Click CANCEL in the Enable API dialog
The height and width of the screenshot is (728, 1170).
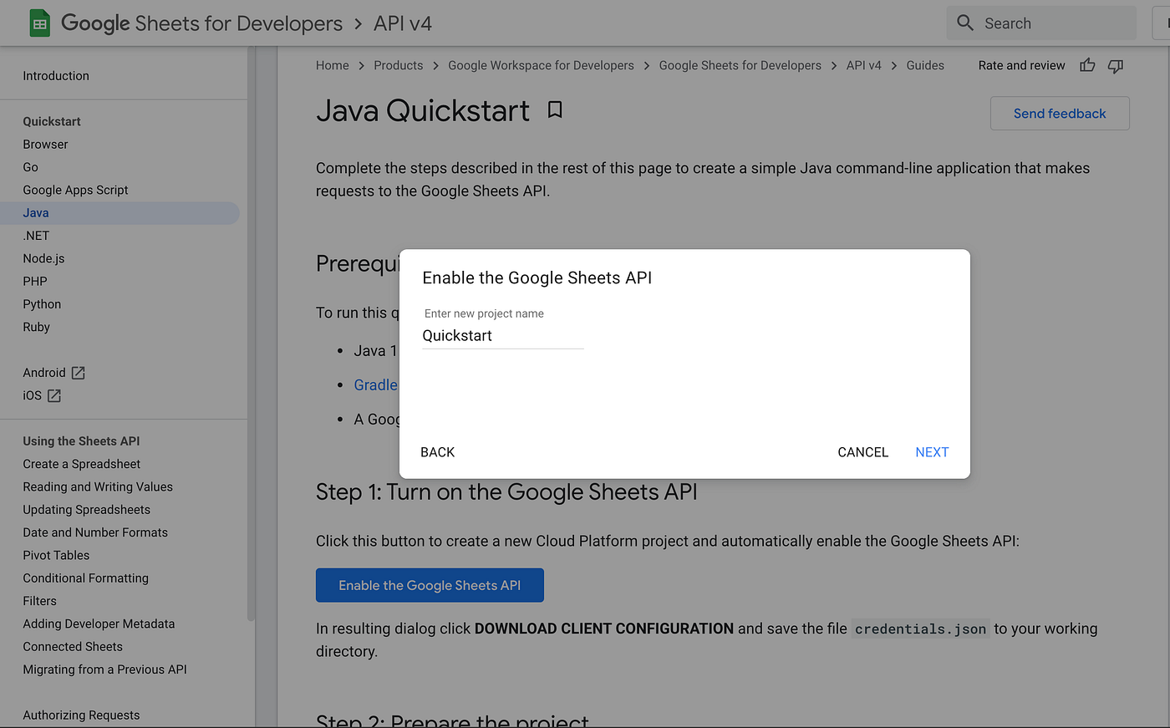pyautogui.click(x=863, y=452)
